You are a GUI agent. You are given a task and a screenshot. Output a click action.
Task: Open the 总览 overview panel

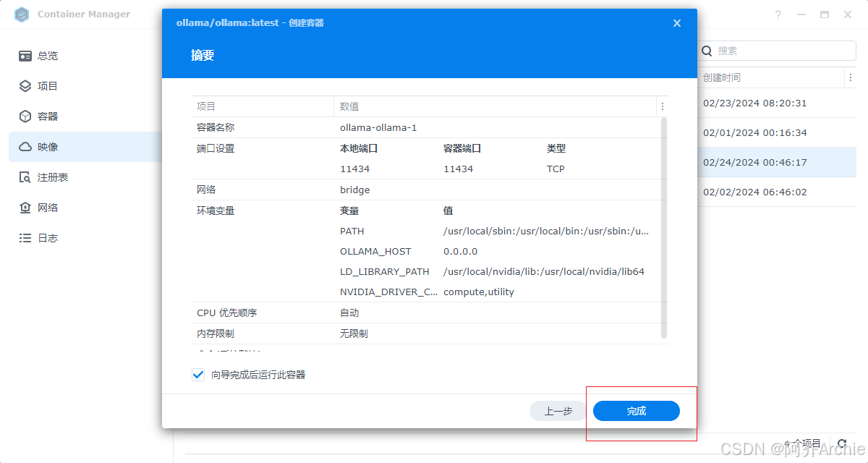[x=38, y=56]
